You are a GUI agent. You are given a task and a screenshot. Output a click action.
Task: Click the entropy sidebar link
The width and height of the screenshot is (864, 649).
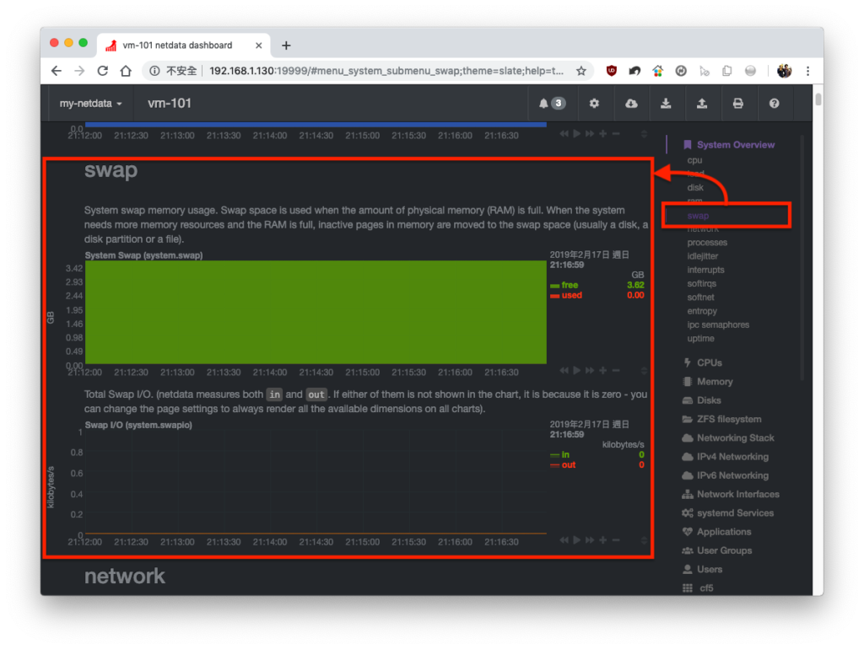[x=701, y=312]
